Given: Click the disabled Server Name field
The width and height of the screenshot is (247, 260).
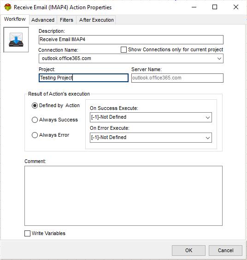Looking at the screenshot, I should (177, 78).
